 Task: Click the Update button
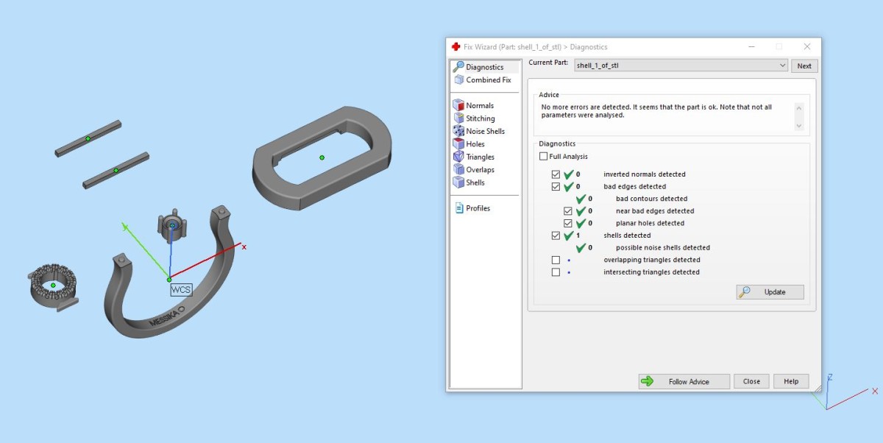pos(770,292)
